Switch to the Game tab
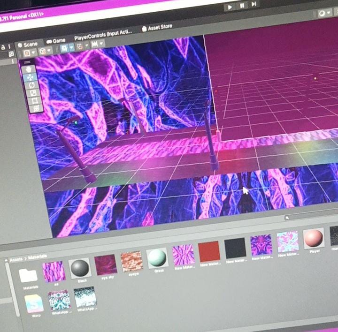338x332 pixels. click(56, 41)
